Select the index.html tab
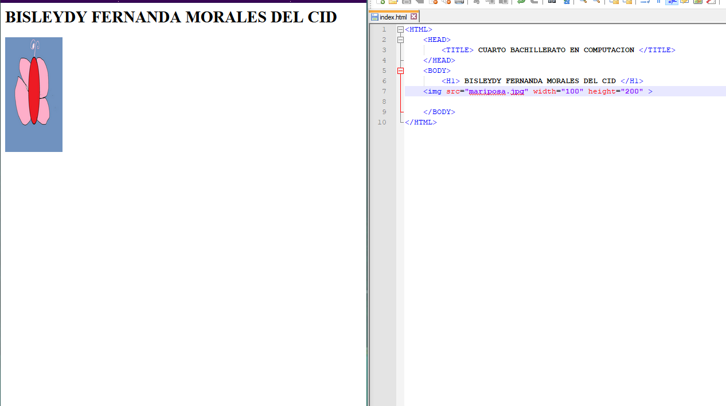This screenshot has height=406, width=726. tap(393, 17)
